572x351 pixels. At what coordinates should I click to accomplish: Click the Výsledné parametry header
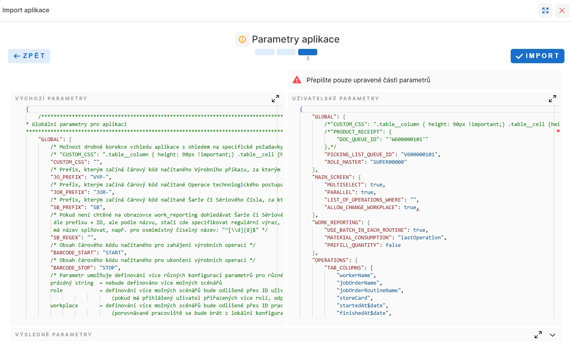[53, 335]
